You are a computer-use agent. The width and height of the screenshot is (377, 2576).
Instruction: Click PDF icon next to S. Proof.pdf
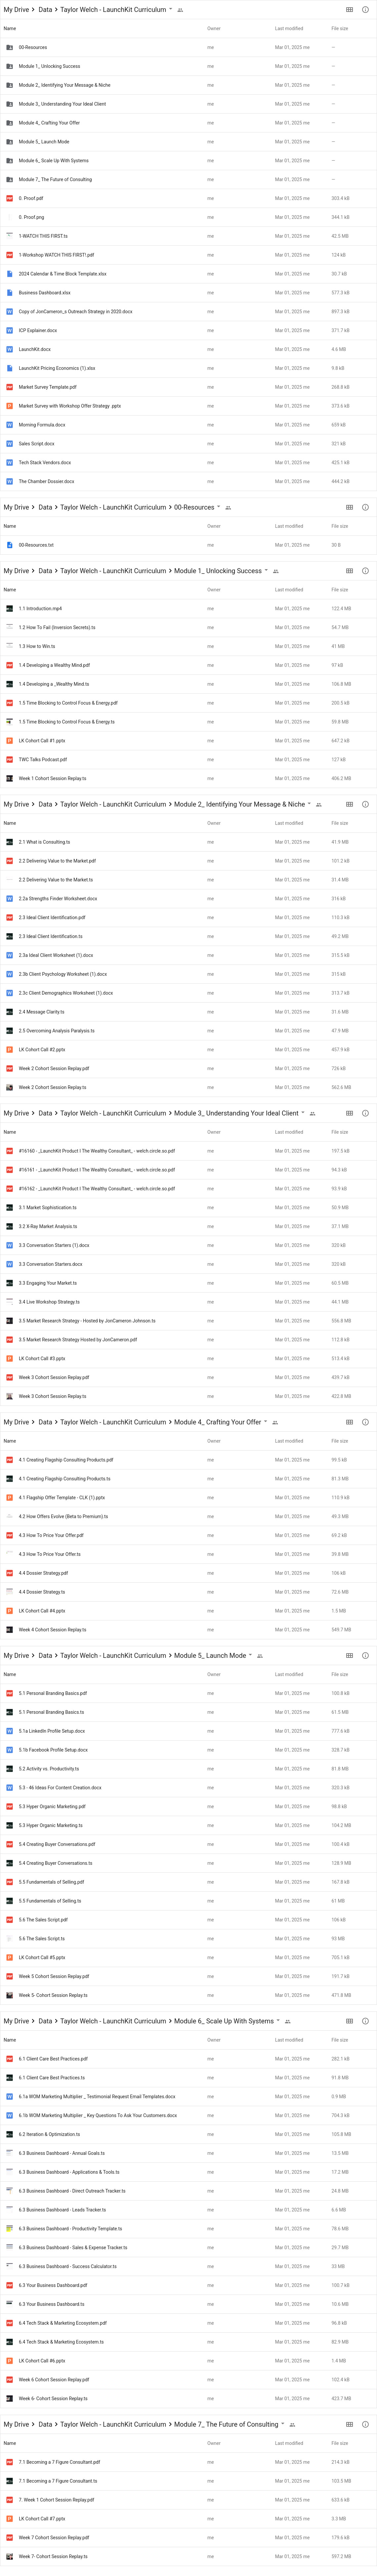(x=10, y=198)
